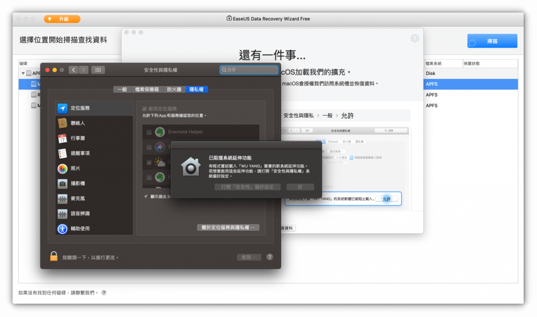This screenshot has height=317, width=537.
Task: Switch to the 一般 (General) tab
Action: point(122,89)
